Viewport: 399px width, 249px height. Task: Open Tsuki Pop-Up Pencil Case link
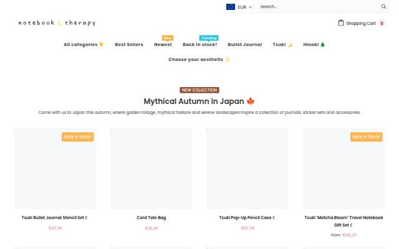(247, 217)
